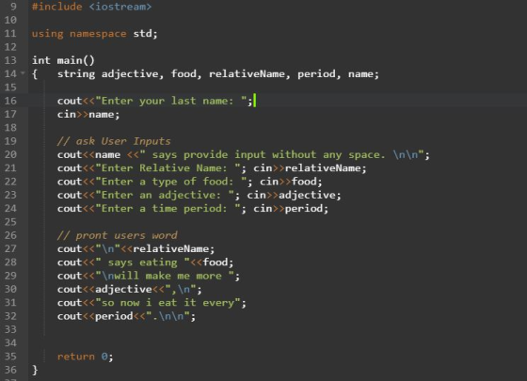Click the closing brace on line 36

pyautogui.click(x=35, y=370)
